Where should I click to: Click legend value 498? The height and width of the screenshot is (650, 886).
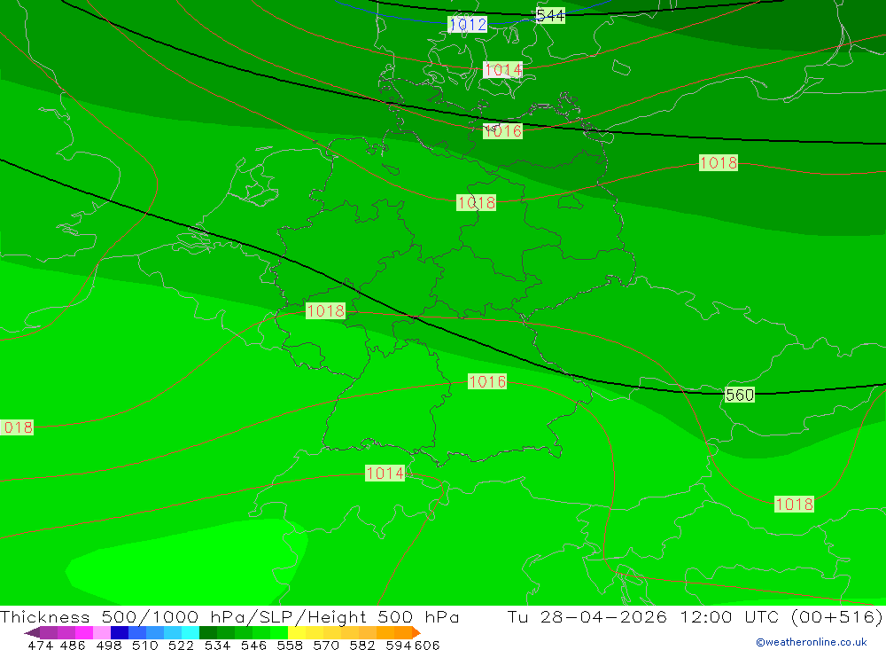click(x=109, y=645)
